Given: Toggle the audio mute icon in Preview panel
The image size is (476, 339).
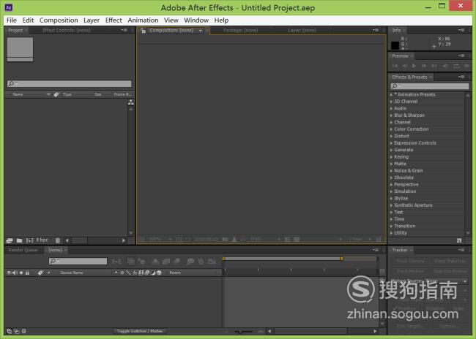Looking at the screenshot, I should (445, 66).
